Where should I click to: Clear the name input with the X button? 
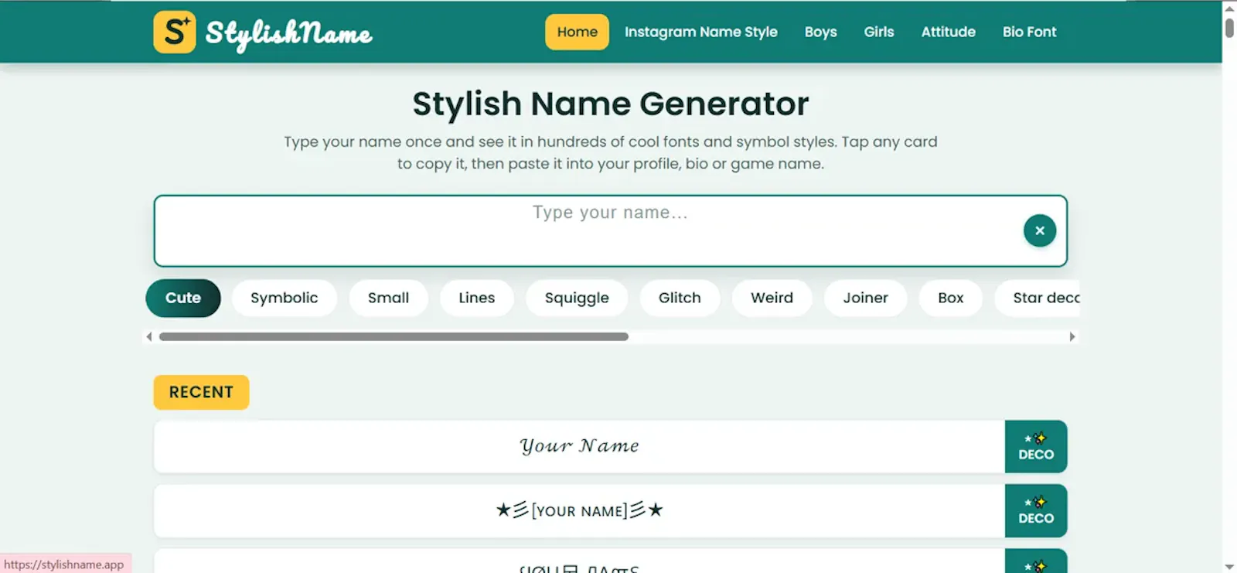(1040, 230)
